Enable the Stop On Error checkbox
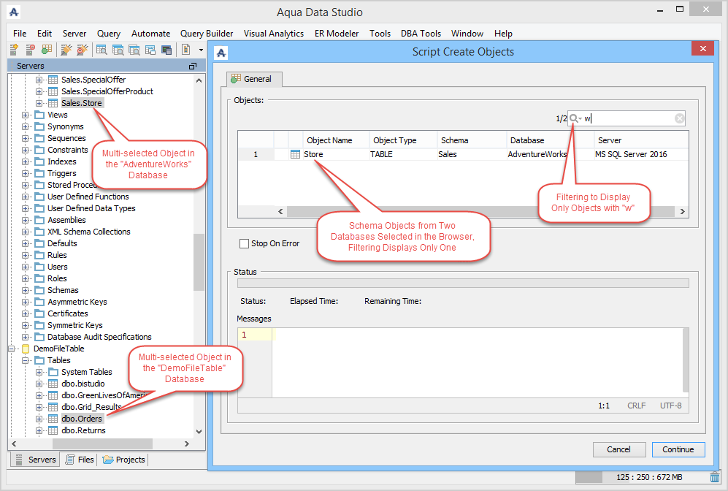This screenshot has height=491, width=728. point(245,243)
